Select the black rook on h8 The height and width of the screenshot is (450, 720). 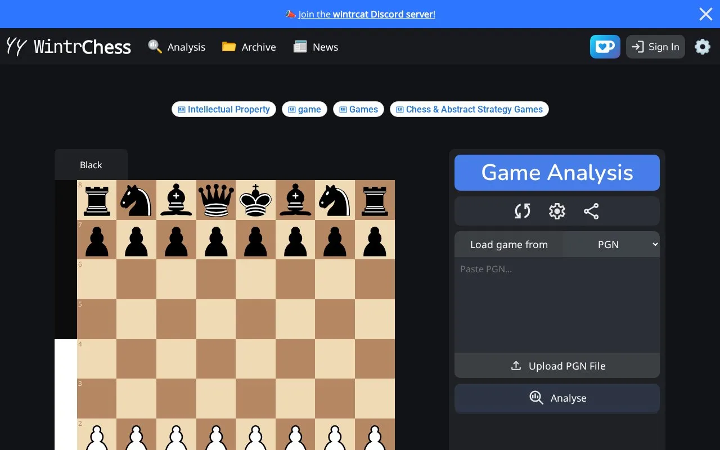click(375, 200)
